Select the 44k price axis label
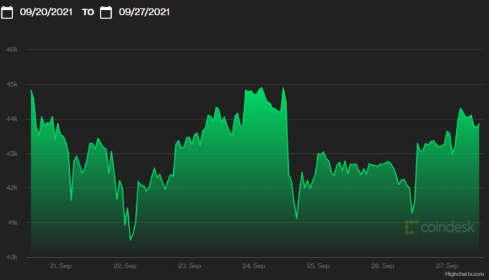The image size is (489, 280). (12, 119)
